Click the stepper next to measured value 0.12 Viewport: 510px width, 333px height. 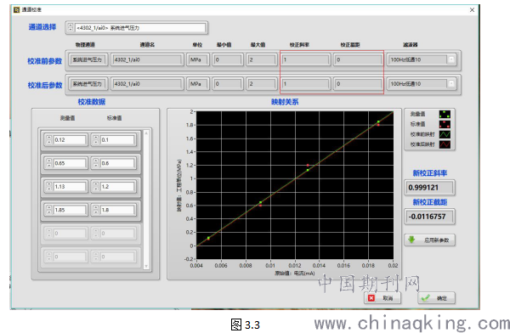coord(48,140)
